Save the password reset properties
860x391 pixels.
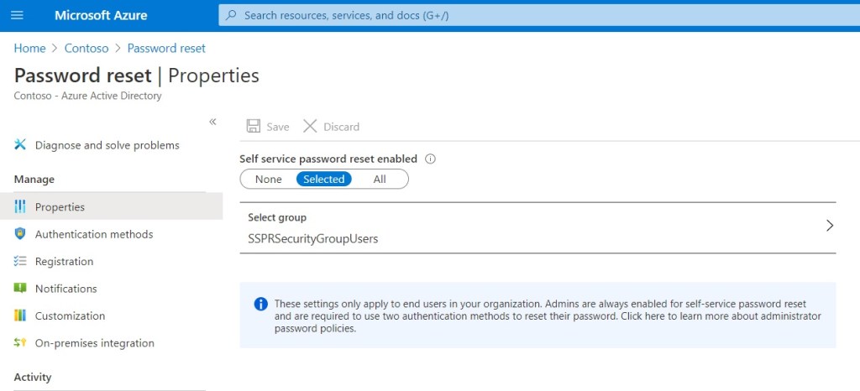[268, 127]
